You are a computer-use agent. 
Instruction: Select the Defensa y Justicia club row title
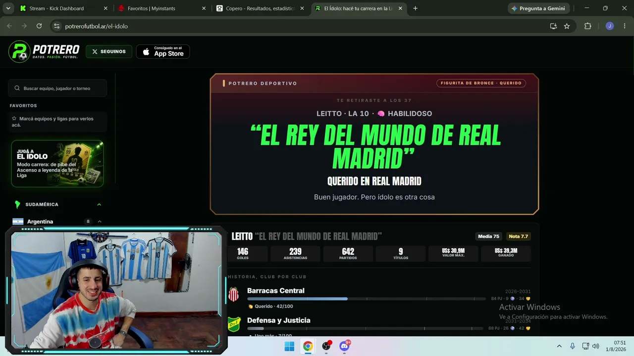pyautogui.click(x=279, y=320)
